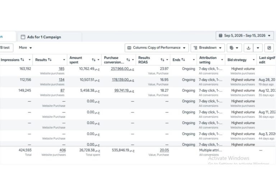Select the 26,728.38 total spent cell
This screenshot has width=276, height=195.
89,150
